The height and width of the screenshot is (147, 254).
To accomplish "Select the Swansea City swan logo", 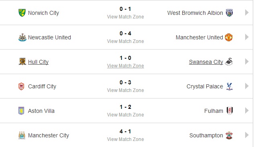I will pos(229,61).
